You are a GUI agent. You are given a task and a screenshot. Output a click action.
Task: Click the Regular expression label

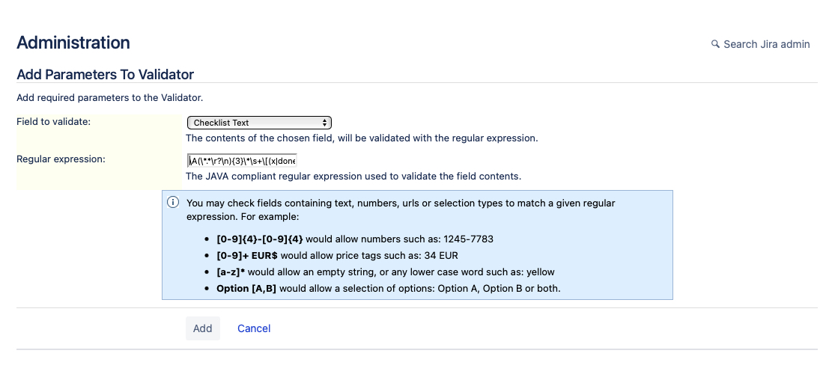coord(61,159)
